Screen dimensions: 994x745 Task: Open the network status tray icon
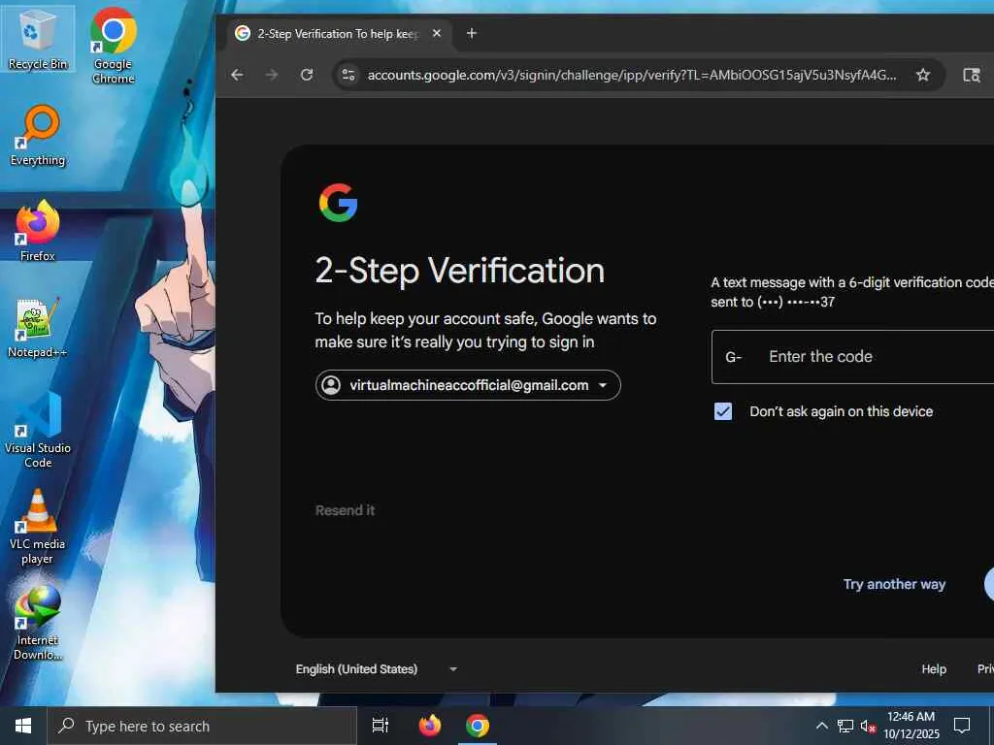click(x=845, y=726)
